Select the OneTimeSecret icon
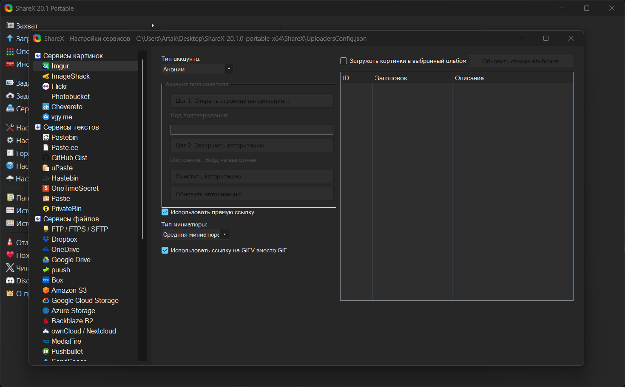 46,188
